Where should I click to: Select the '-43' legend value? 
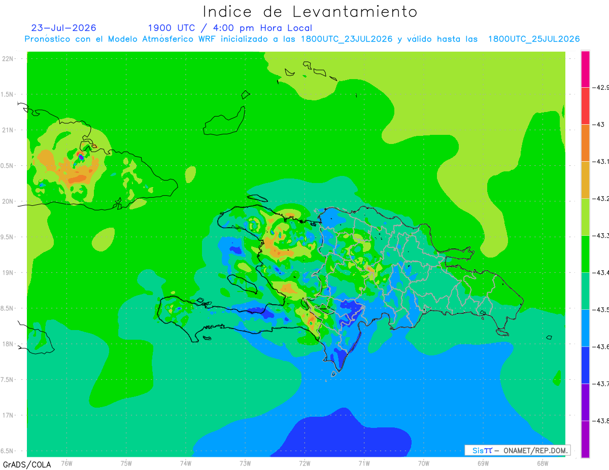598,125
